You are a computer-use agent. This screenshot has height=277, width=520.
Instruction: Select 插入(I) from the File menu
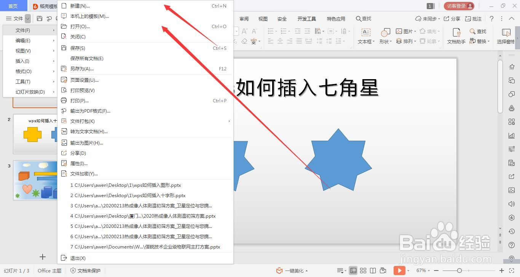[23, 61]
